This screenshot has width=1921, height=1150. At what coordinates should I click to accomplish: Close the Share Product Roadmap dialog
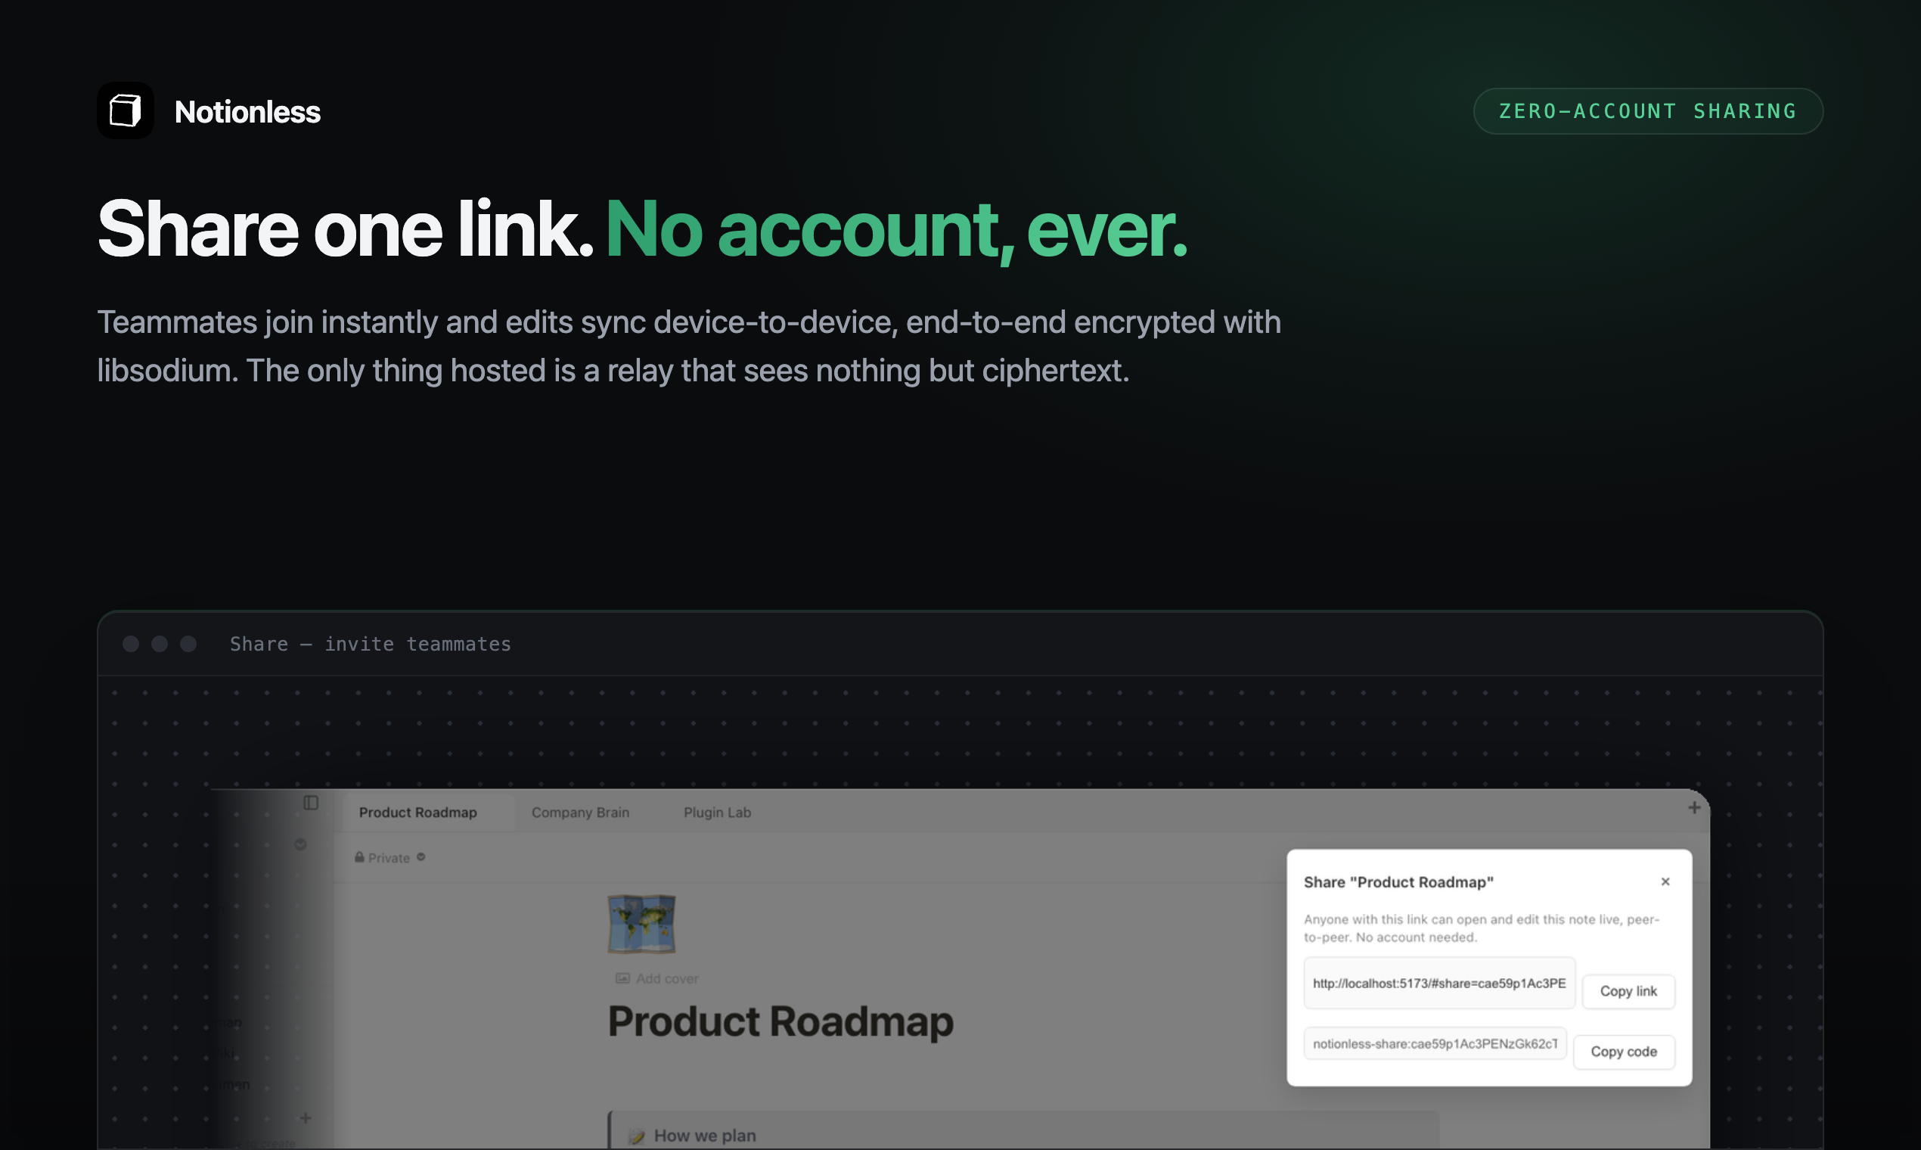[x=1665, y=882]
